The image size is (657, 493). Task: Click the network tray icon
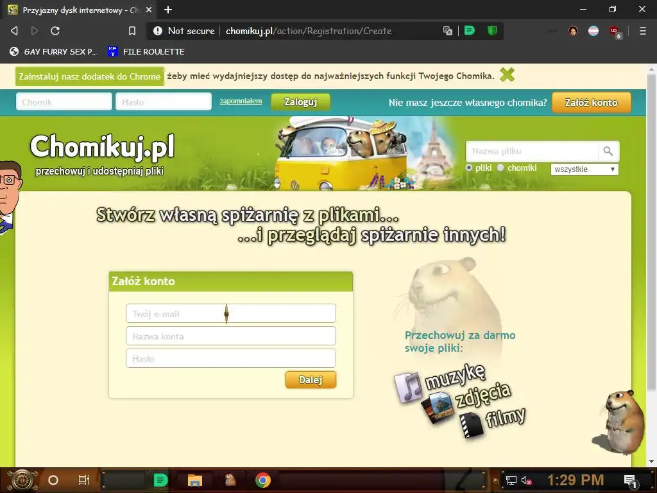point(511,480)
